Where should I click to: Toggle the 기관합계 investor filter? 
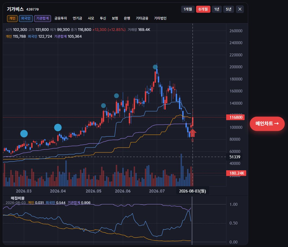tap(42, 18)
